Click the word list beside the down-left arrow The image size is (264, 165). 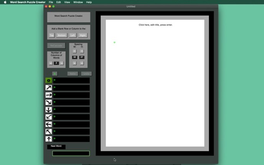point(71,117)
